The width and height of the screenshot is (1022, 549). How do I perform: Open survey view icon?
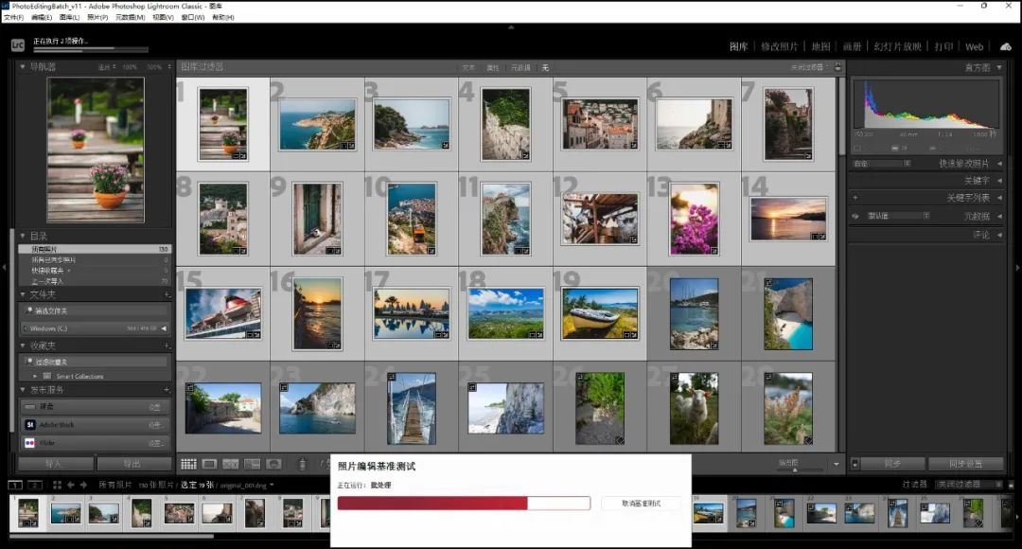(x=253, y=464)
